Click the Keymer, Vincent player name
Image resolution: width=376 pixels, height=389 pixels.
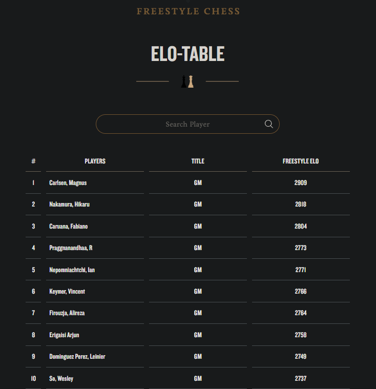(x=67, y=291)
